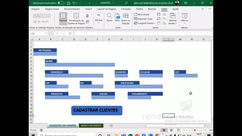The width and height of the screenshot is (242, 136).
Task: Click macro recording icon in status bar
Action: coord(41,130)
